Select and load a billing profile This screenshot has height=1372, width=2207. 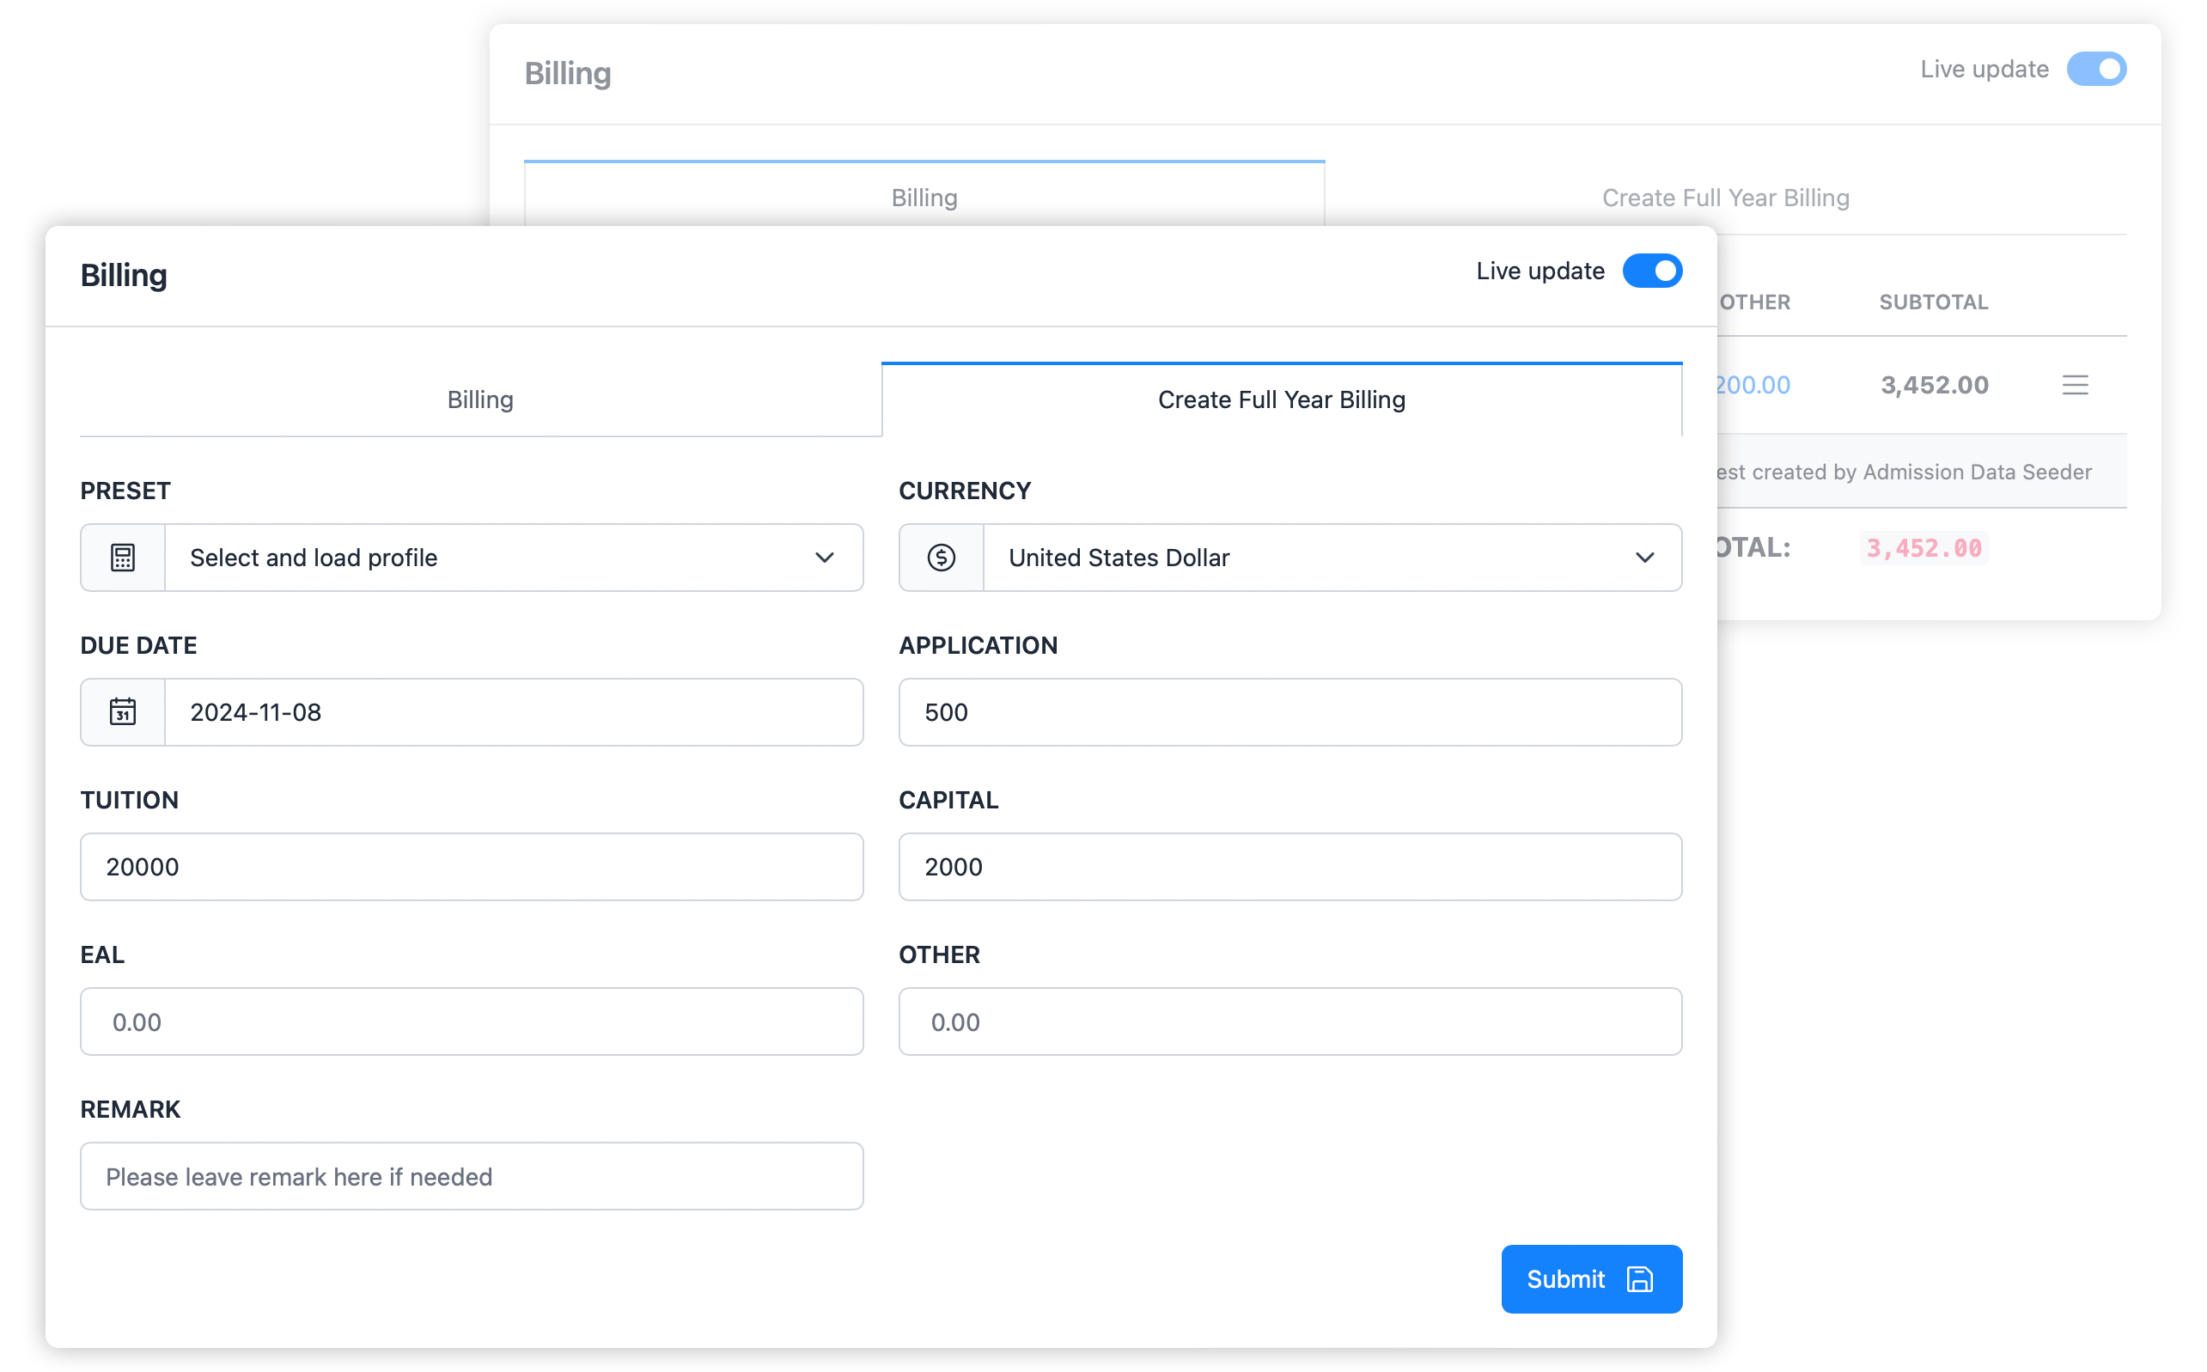(472, 558)
